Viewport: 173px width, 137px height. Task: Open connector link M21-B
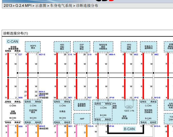[42, 54]
